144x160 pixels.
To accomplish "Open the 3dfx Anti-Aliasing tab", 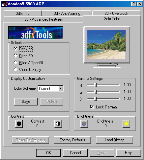I will [x=67, y=13].
